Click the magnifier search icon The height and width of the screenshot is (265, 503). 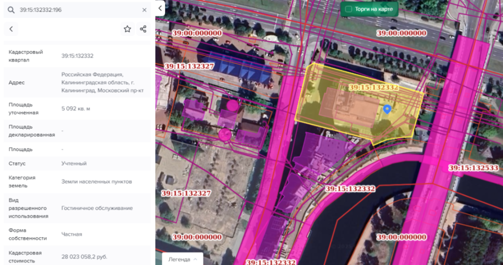[x=11, y=10]
